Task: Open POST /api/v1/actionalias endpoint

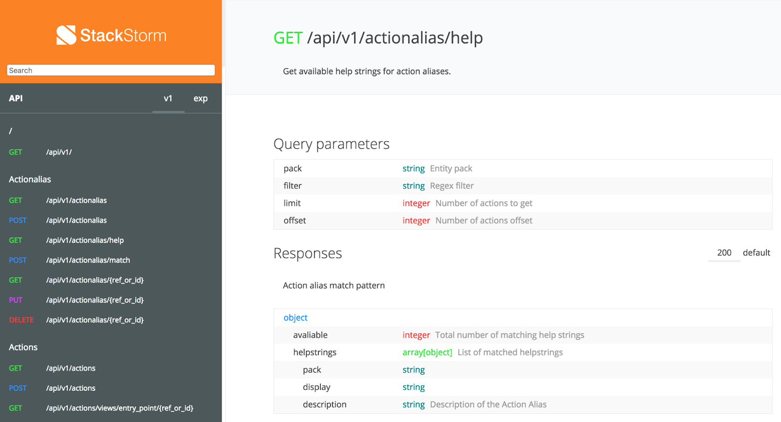Action: [76, 221]
